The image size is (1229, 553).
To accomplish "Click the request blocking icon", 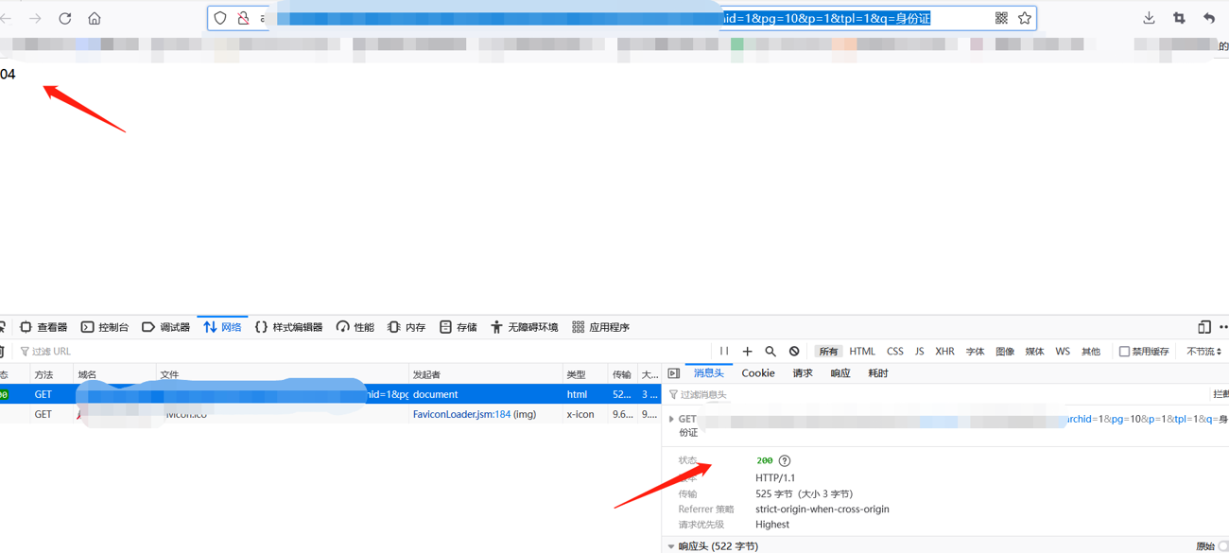I will (794, 352).
